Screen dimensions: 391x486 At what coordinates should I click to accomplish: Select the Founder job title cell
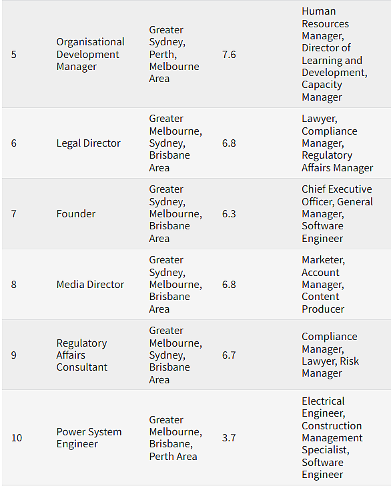[75, 214]
